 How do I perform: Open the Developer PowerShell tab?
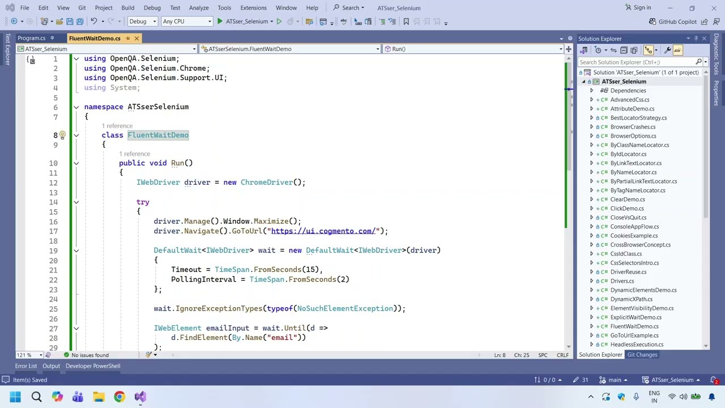[x=93, y=366]
